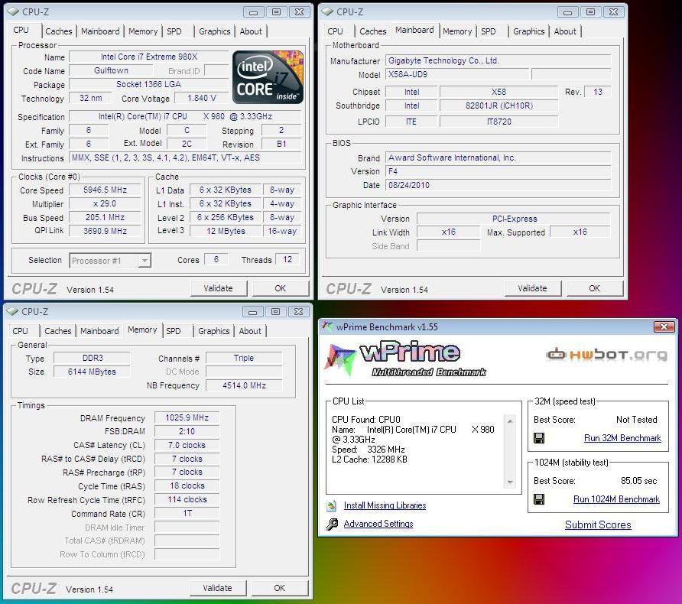Click the Southbridge value 82801JR (ICH10R)
The width and height of the screenshot is (682, 604).
[499, 106]
